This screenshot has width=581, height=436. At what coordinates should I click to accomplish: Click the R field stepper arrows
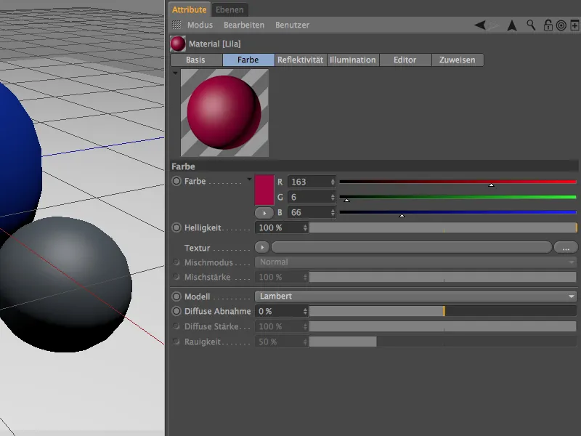point(333,182)
